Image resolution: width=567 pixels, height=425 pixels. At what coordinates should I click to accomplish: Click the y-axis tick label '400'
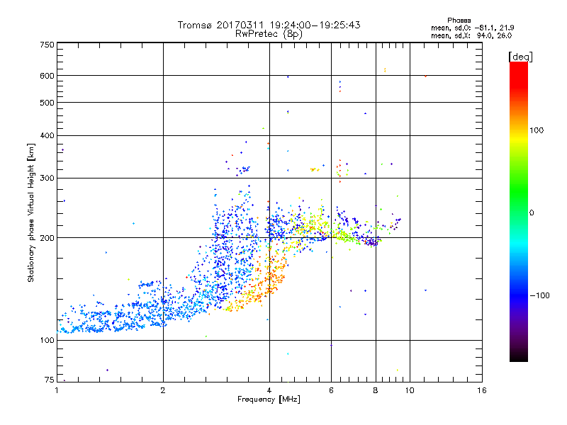[x=47, y=136]
